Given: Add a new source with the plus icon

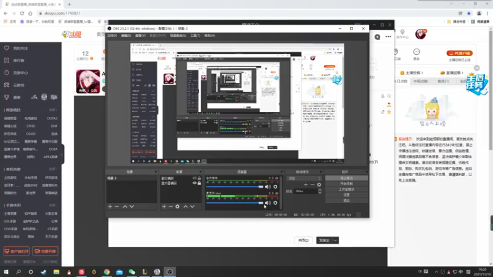Looking at the screenshot, I should pos(164,206).
